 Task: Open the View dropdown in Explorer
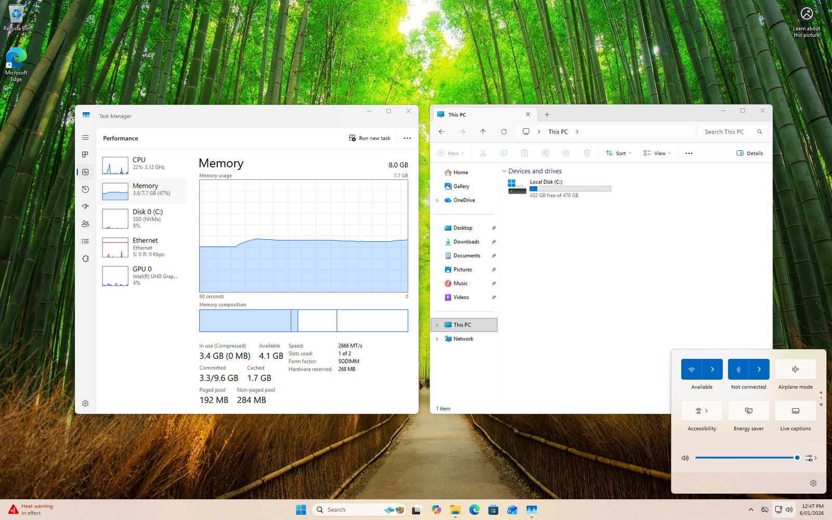657,153
